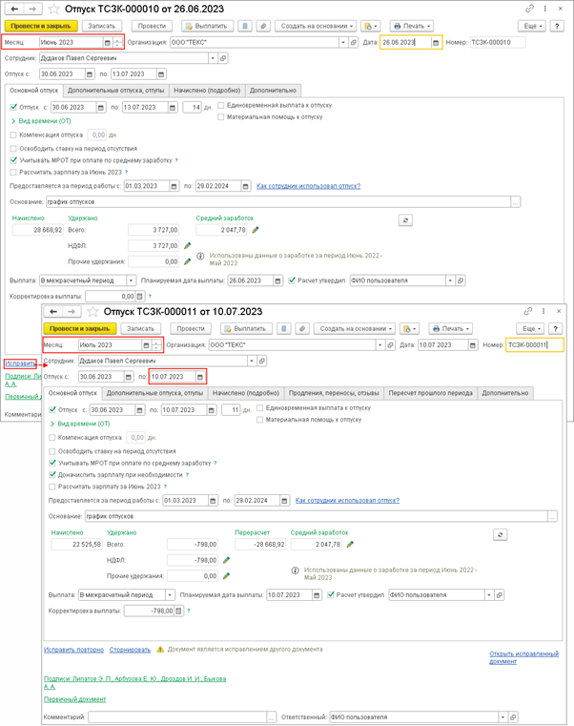Open 'Продления, переносы, отзывы' tab
Screen dimensions: 574x726
click(x=331, y=393)
